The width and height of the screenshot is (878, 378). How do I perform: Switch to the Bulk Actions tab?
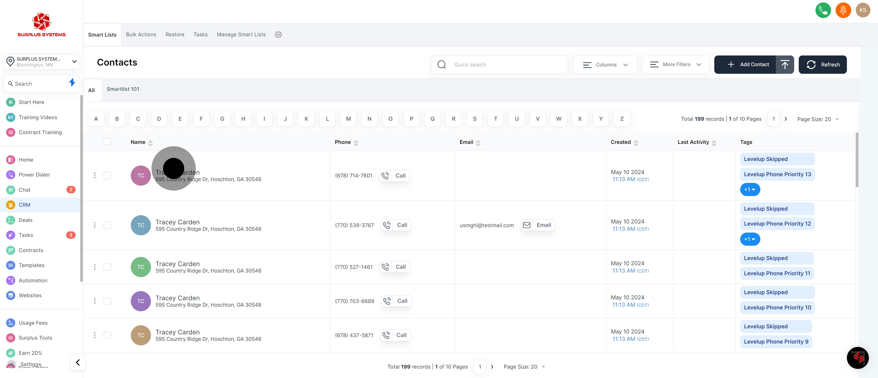coord(141,34)
